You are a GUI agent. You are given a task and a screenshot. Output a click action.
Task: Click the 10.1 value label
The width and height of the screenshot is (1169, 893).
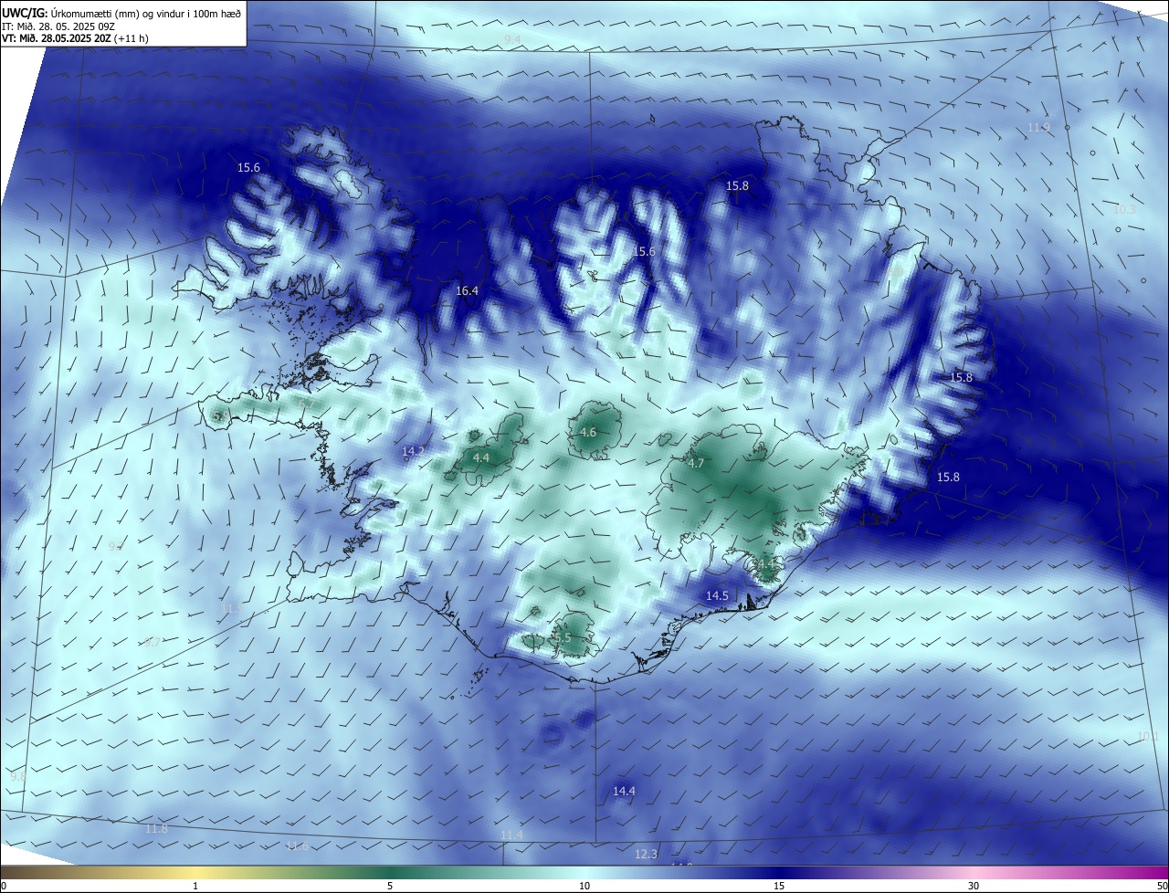pos(1148,737)
